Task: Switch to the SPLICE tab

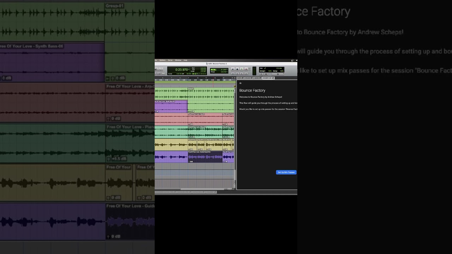Action: coord(249,78)
